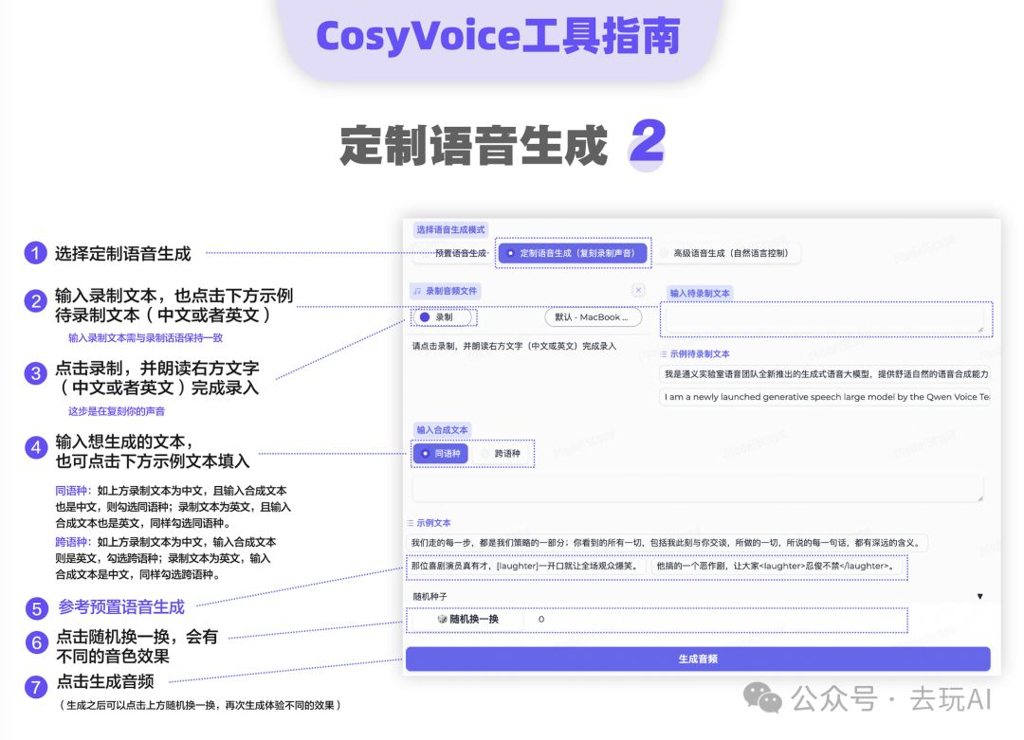Choose the 同语种 radio option

(x=441, y=454)
